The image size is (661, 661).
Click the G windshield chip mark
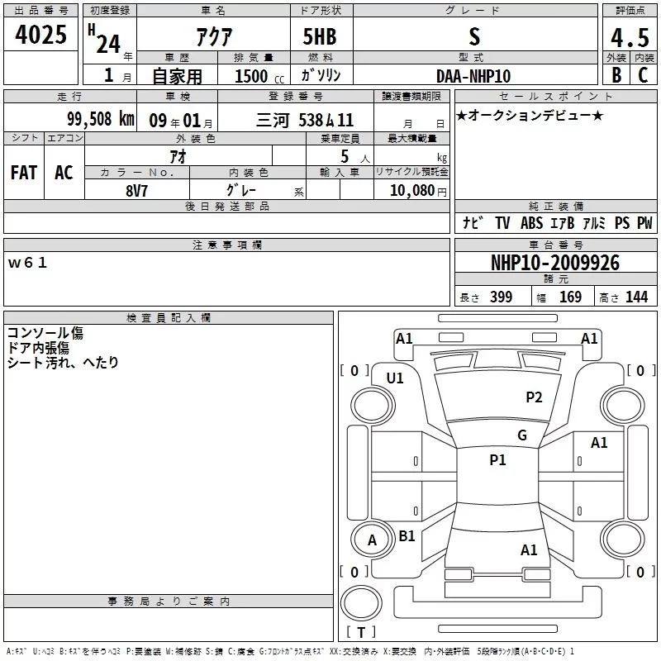(522, 435)
